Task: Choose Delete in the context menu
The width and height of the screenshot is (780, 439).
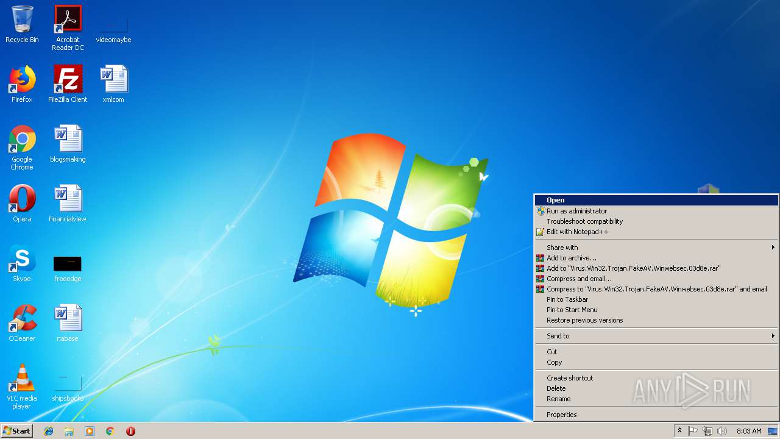Action: (656, 388)
